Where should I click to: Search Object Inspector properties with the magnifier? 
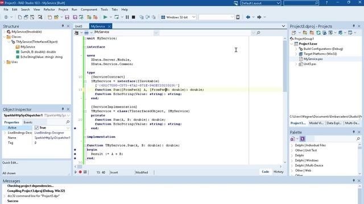68,122
